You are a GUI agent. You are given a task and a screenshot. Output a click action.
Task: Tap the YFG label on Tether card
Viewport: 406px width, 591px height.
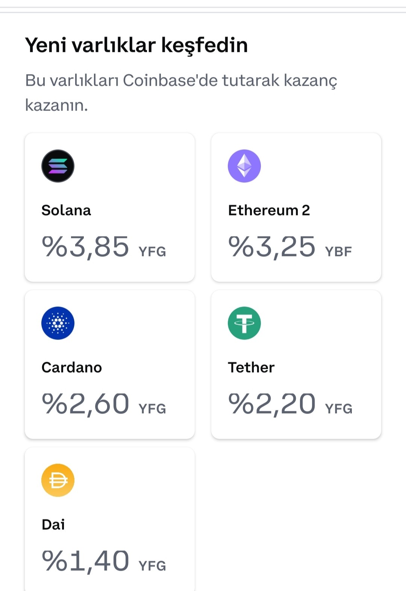(339, 409)
